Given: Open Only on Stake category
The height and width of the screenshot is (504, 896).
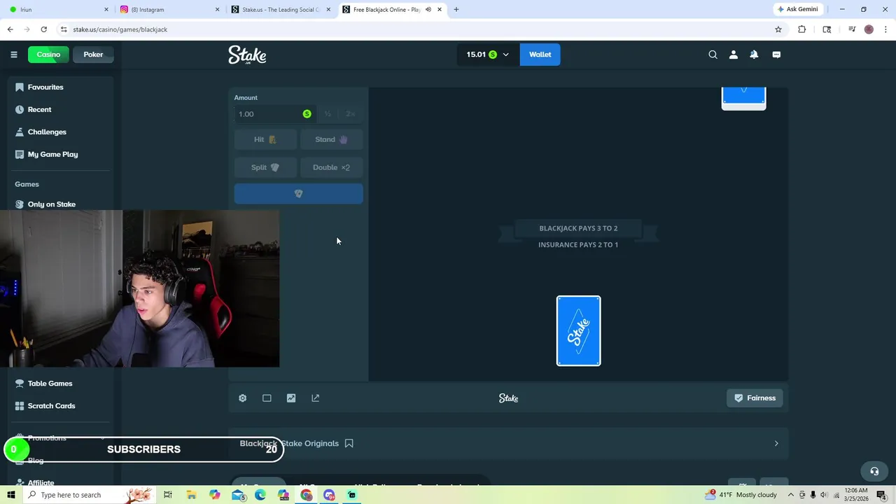Looking at the screenshot, I should pyautogui.click(x=51, y=204).
